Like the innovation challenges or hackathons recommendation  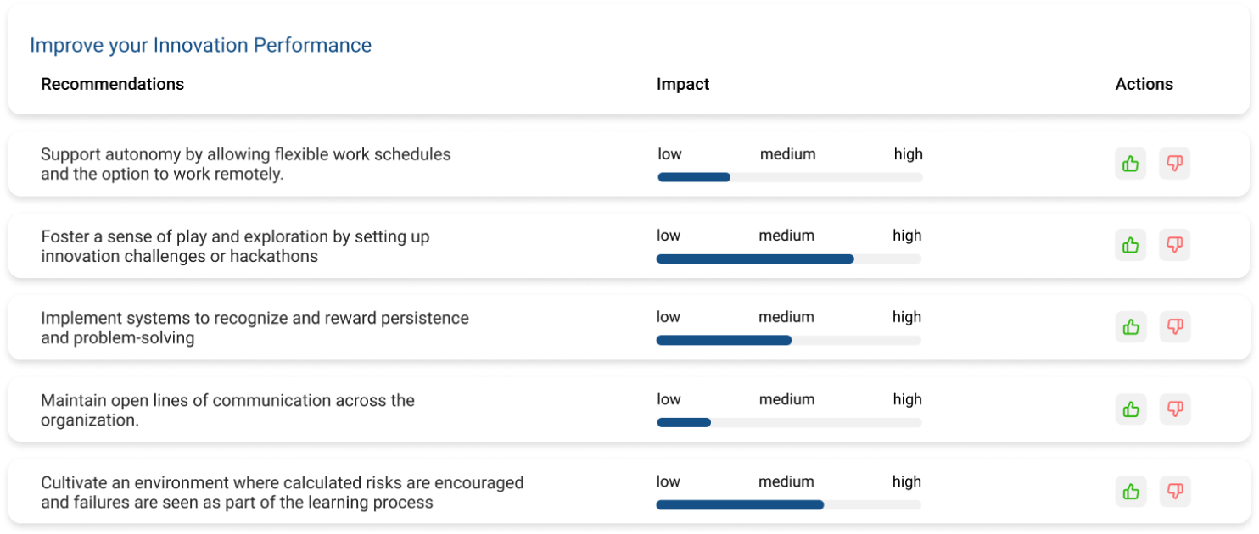click(1130, 245)
